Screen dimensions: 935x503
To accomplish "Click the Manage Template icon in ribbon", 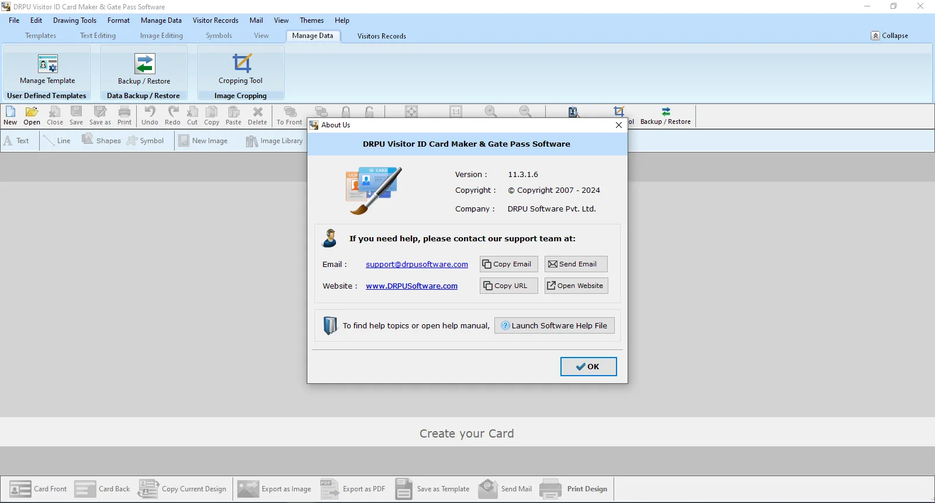I will (x=47, y=69).
